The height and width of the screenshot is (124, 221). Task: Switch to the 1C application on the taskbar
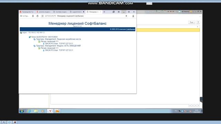57,111
